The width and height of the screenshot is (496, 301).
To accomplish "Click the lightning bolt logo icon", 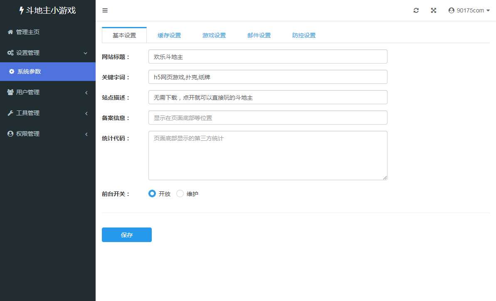I will tap(22, 11).
